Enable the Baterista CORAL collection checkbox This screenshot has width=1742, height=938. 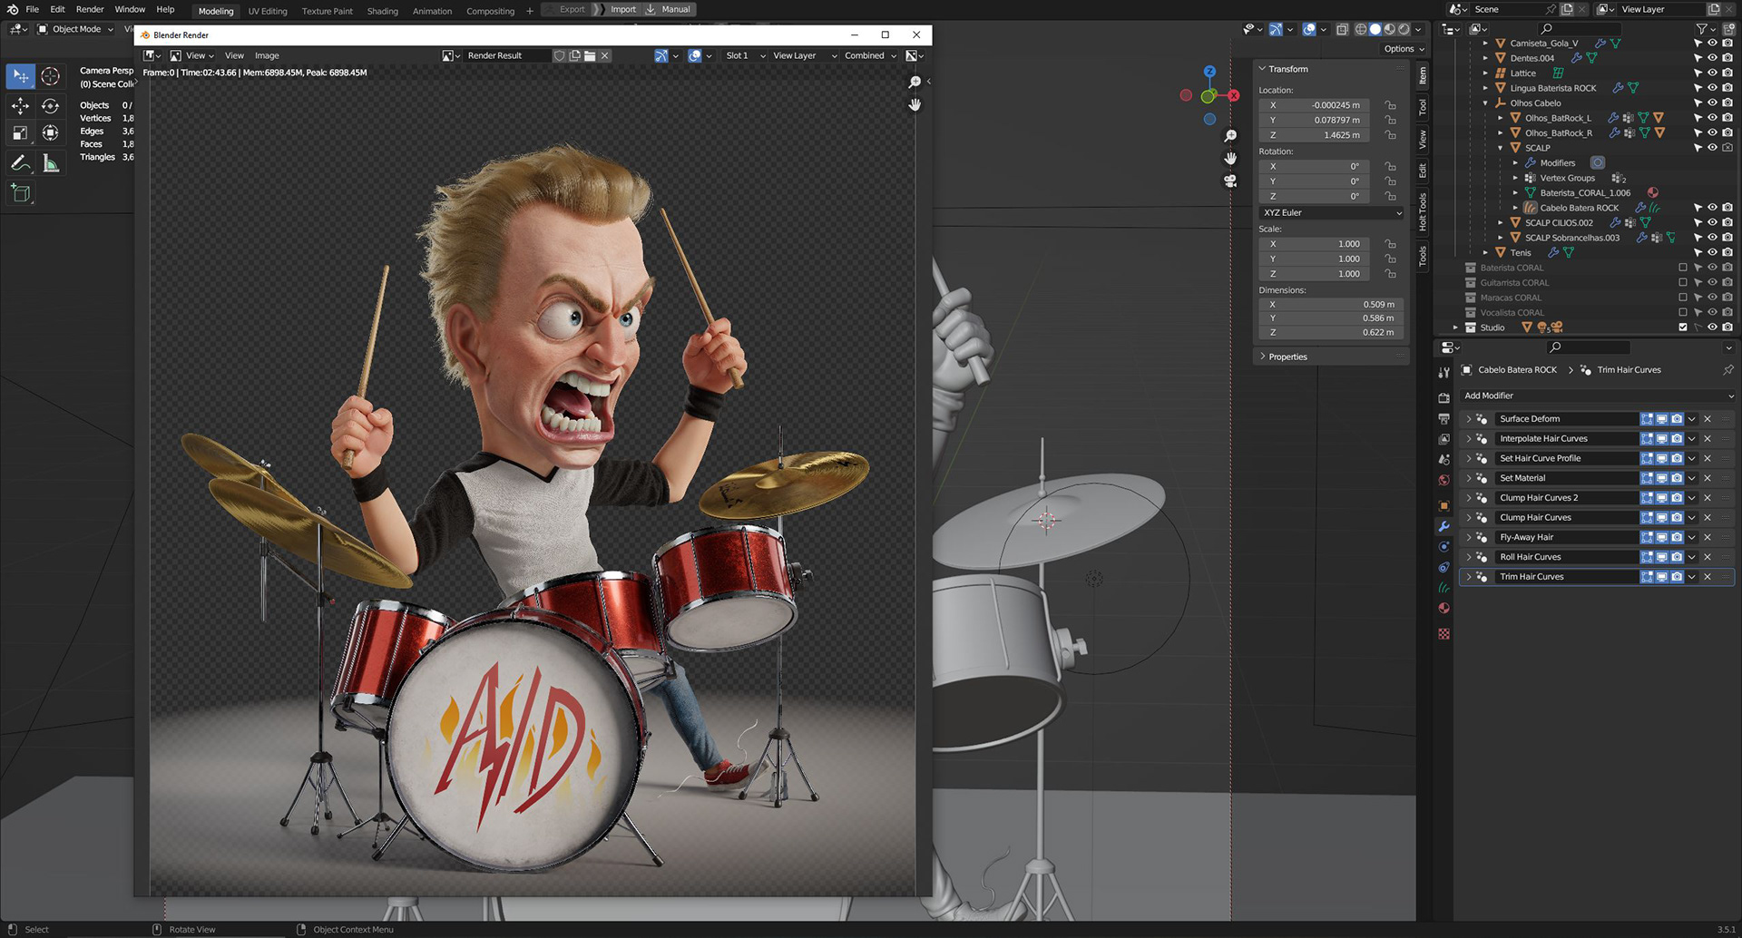pyautogui.click(x=1683, y=268)
